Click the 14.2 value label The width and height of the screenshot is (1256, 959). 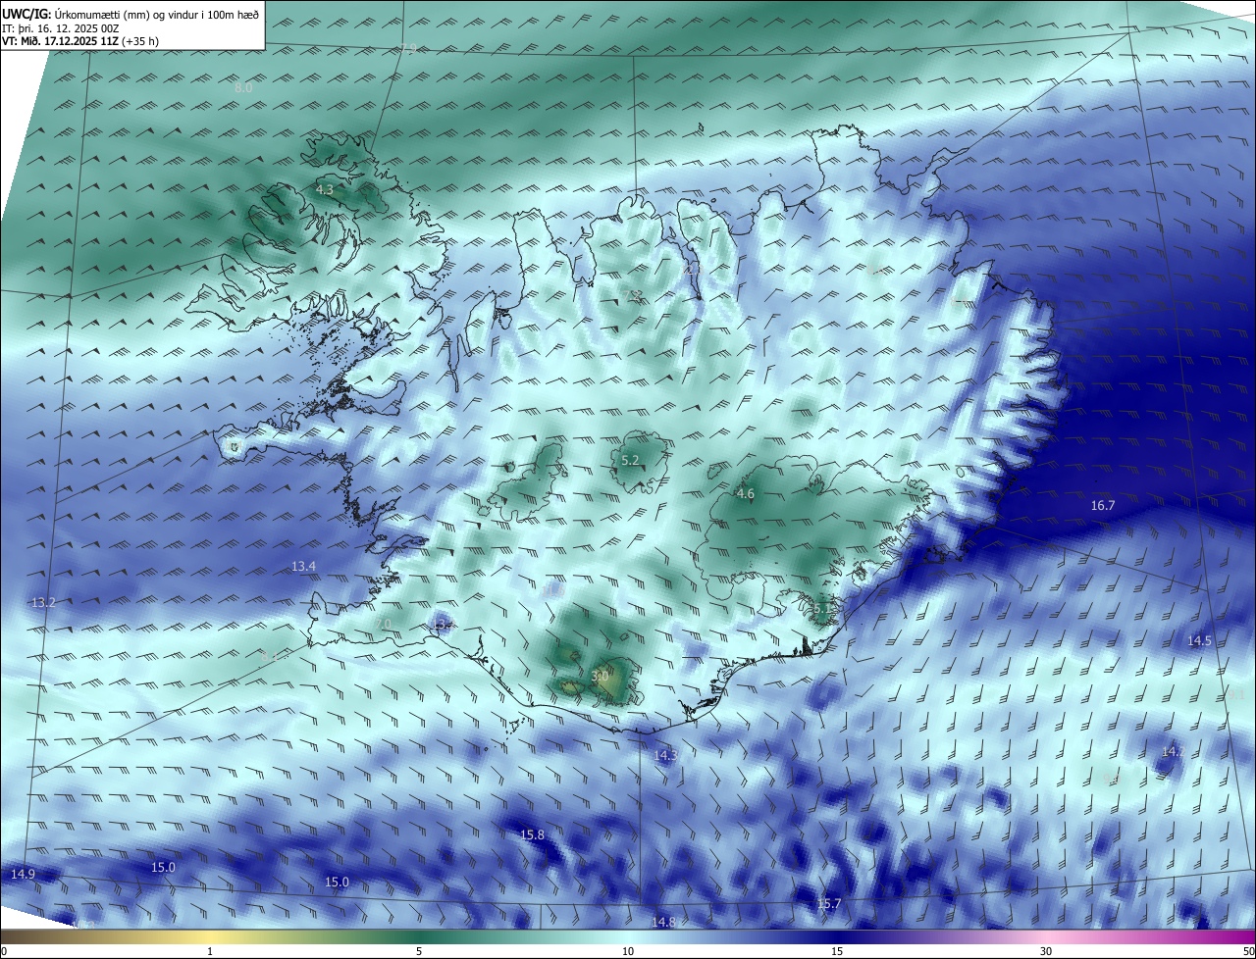[x=1173, y=752]
